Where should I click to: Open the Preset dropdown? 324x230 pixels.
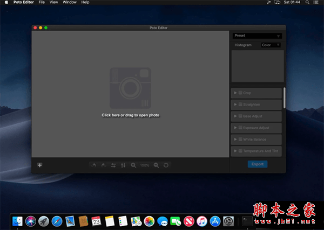coord(257,36)
